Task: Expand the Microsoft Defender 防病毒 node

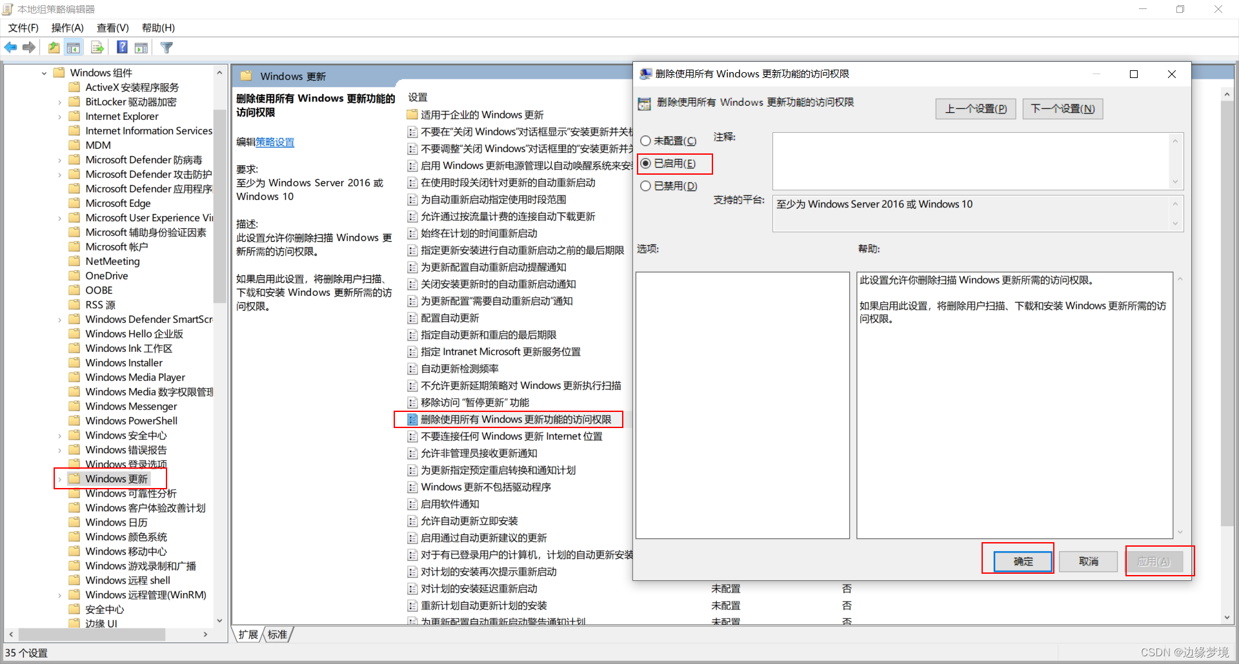Action: [x=59, y=160]
